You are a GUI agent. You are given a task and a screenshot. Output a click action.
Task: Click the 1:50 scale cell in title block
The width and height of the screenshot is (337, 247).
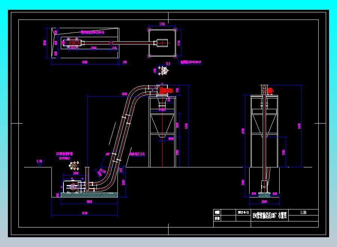[303, 212]
